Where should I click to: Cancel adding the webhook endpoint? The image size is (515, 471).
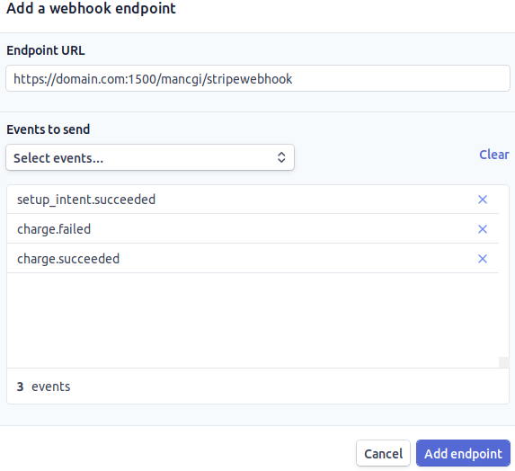(x=383, y=453)
